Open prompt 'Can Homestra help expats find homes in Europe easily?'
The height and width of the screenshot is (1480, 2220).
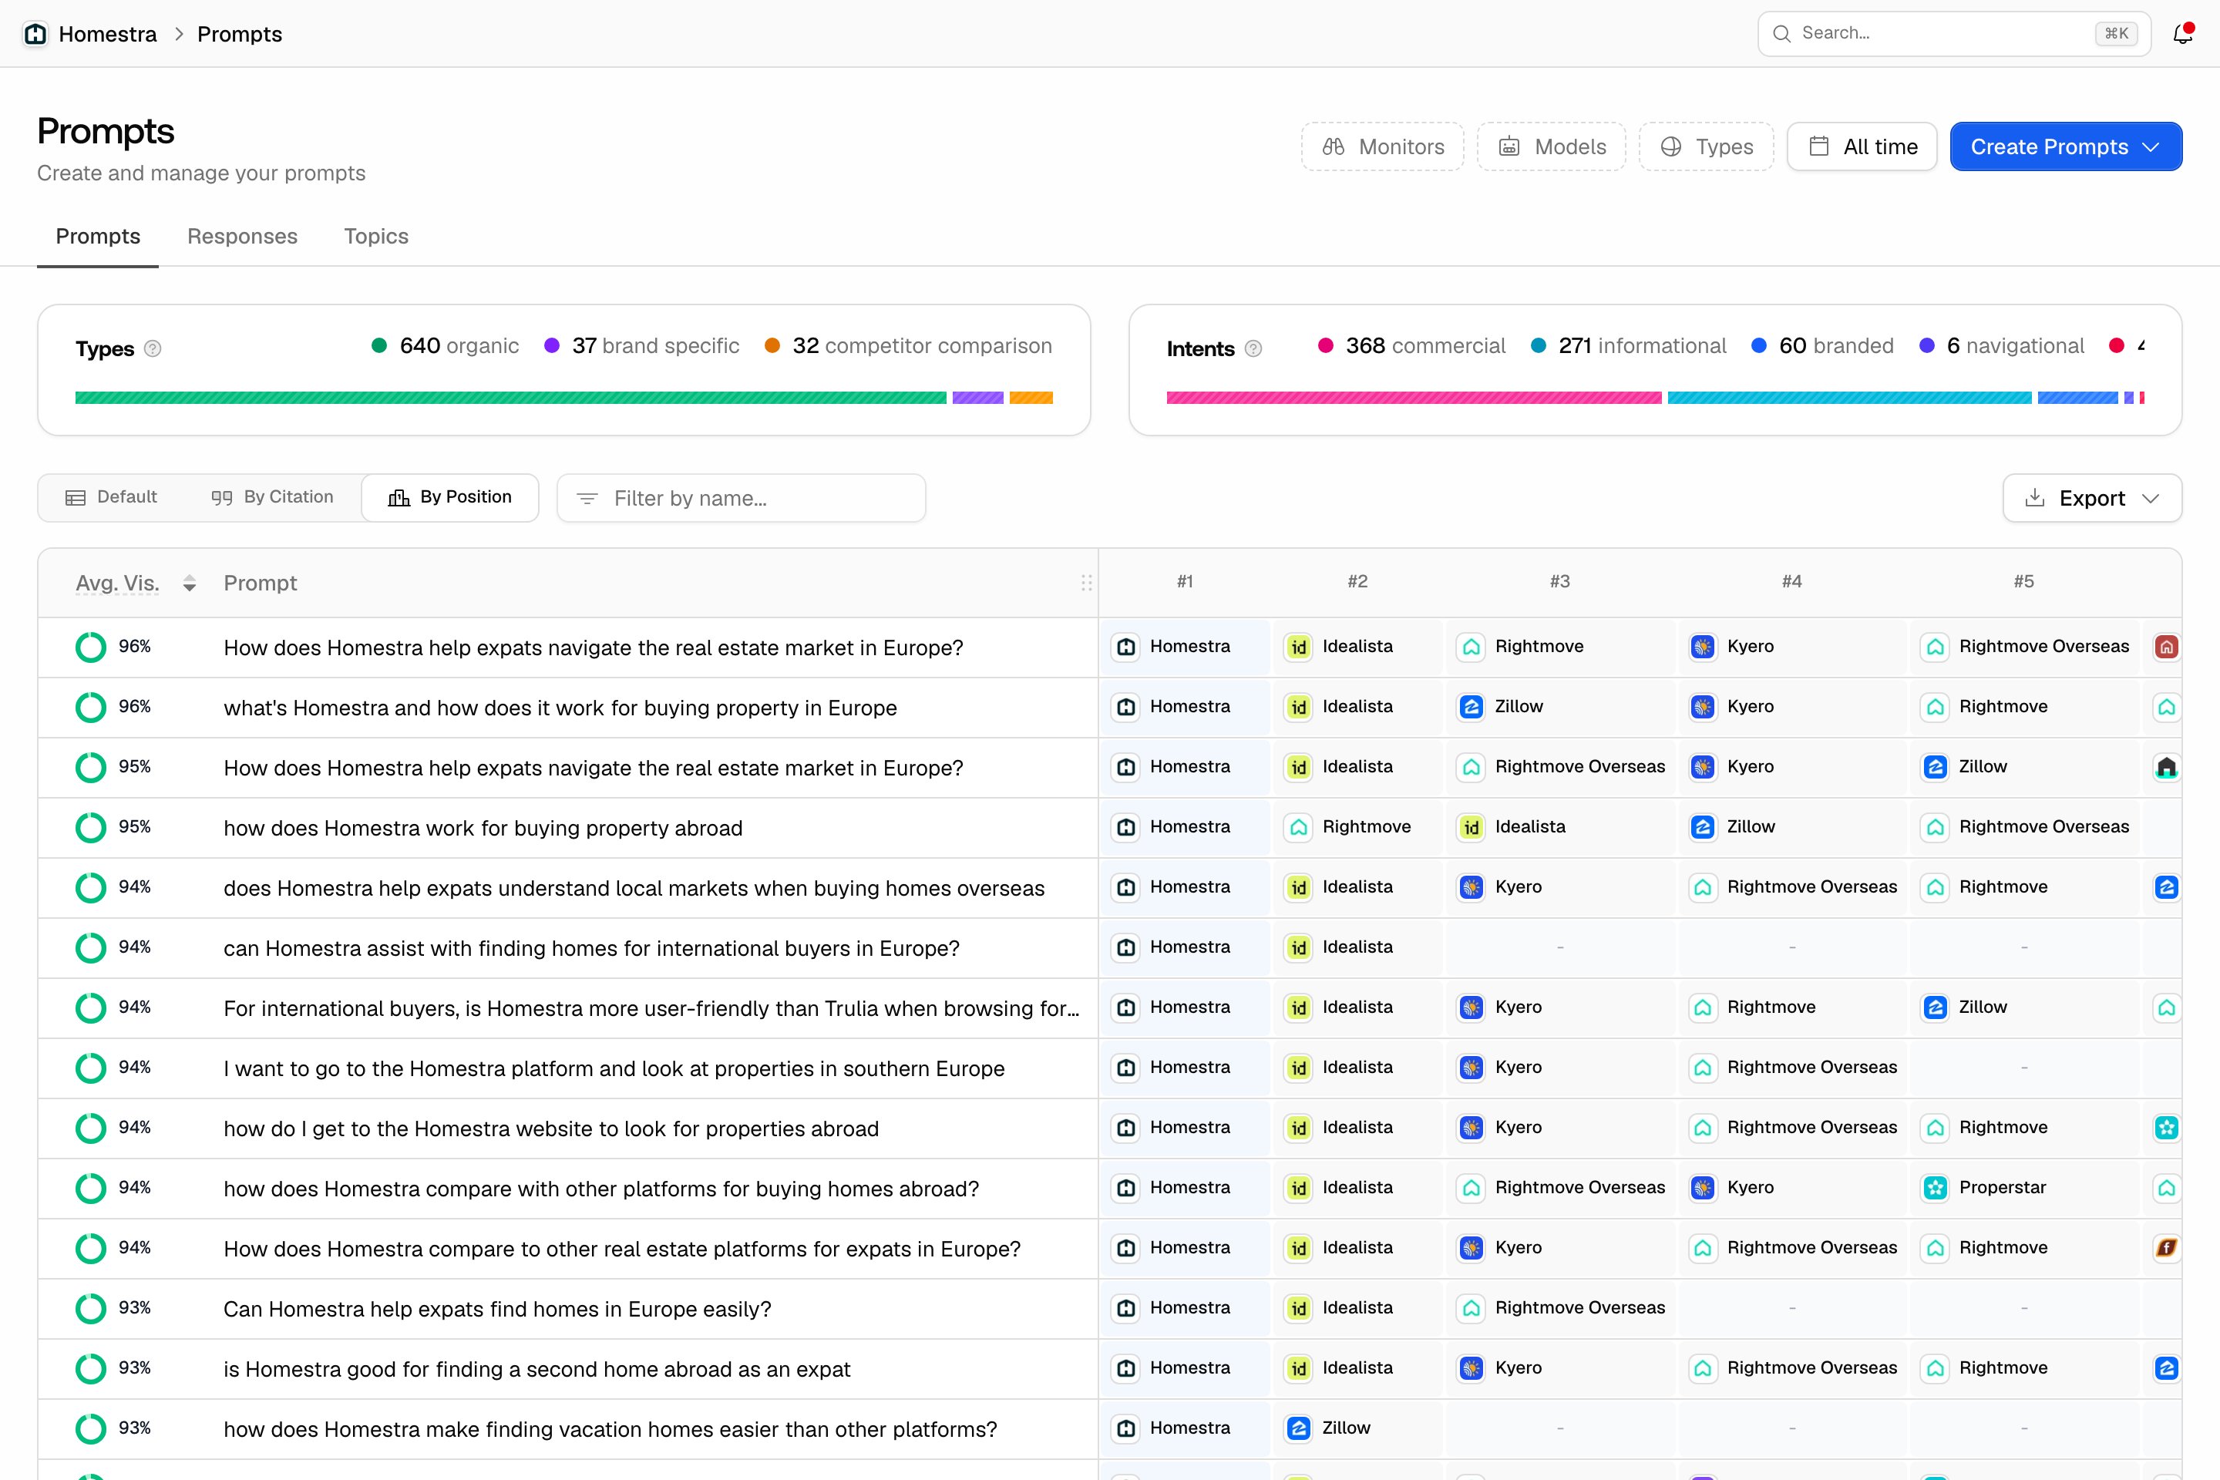click(497, 1309)
